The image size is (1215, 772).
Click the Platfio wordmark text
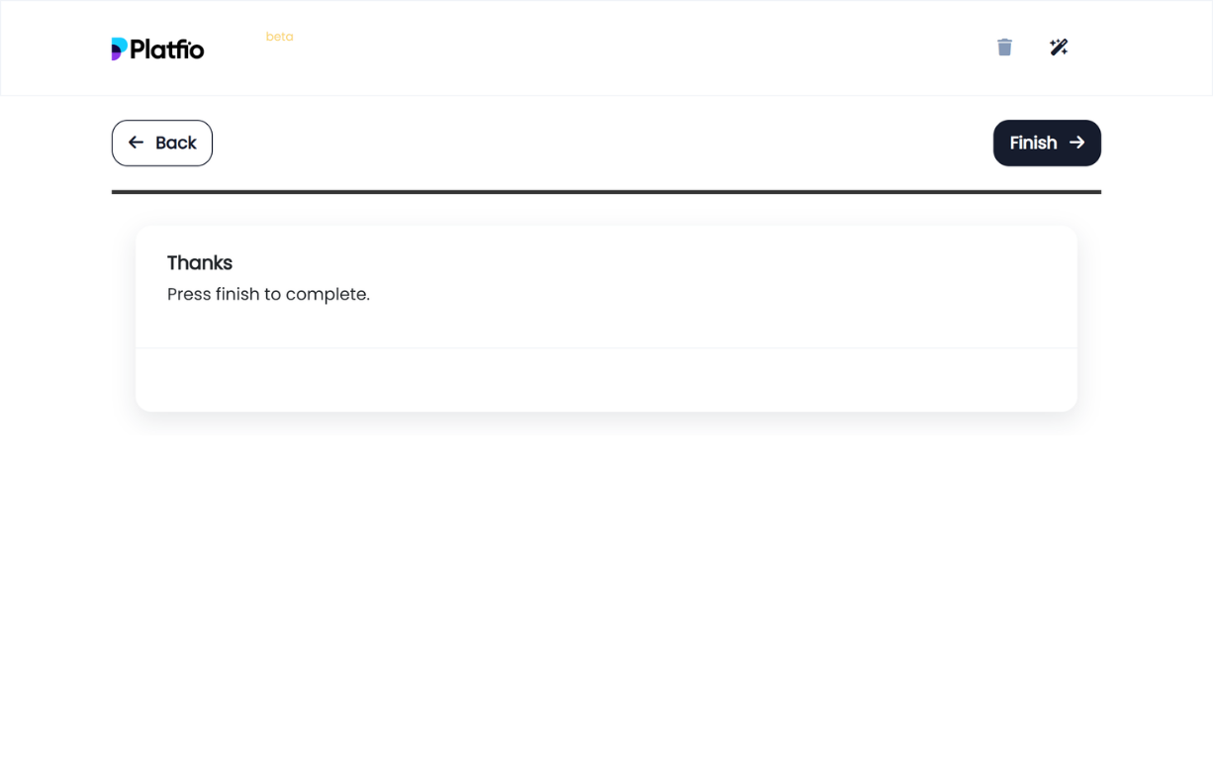167,49
